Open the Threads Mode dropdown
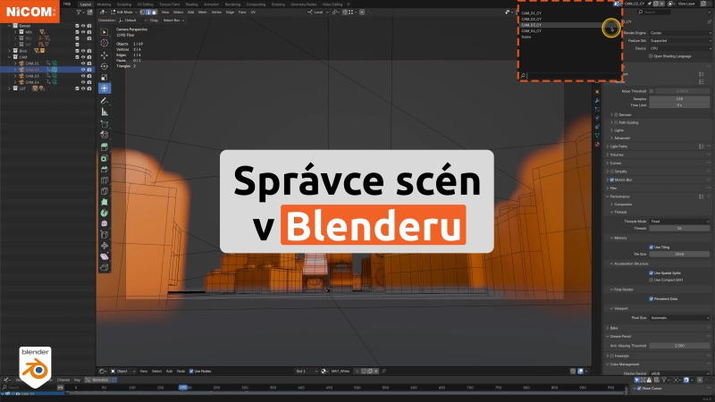This screenshot has width=715, height=402. (680, 221)
